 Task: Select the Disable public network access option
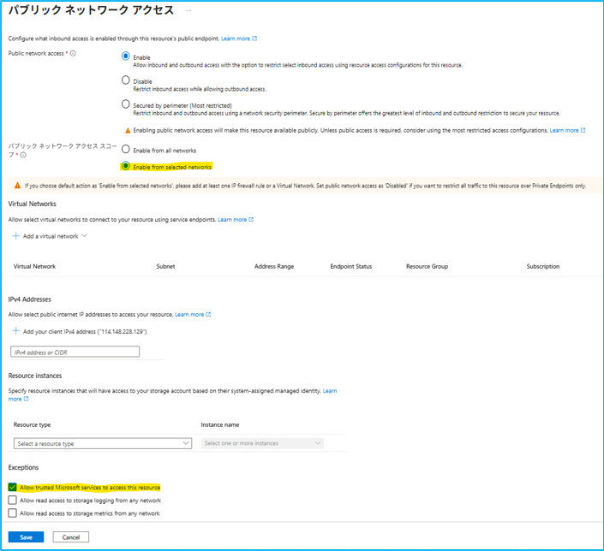click(126, 80)
